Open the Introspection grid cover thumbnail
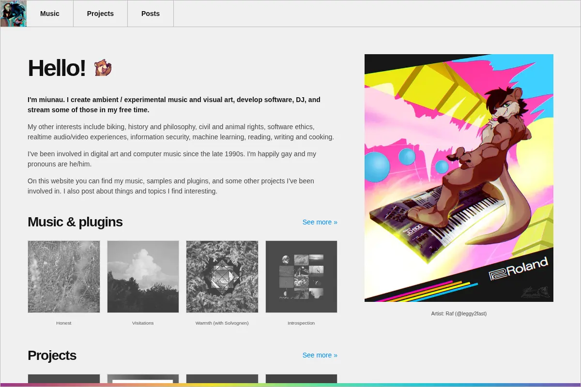 coord(301,277)
